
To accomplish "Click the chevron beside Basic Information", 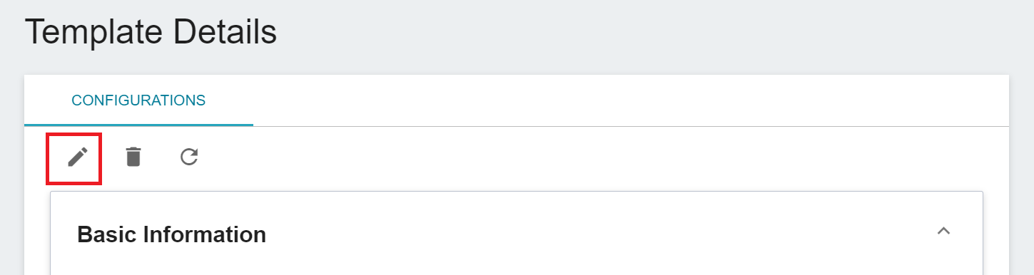I will (943, 232).
